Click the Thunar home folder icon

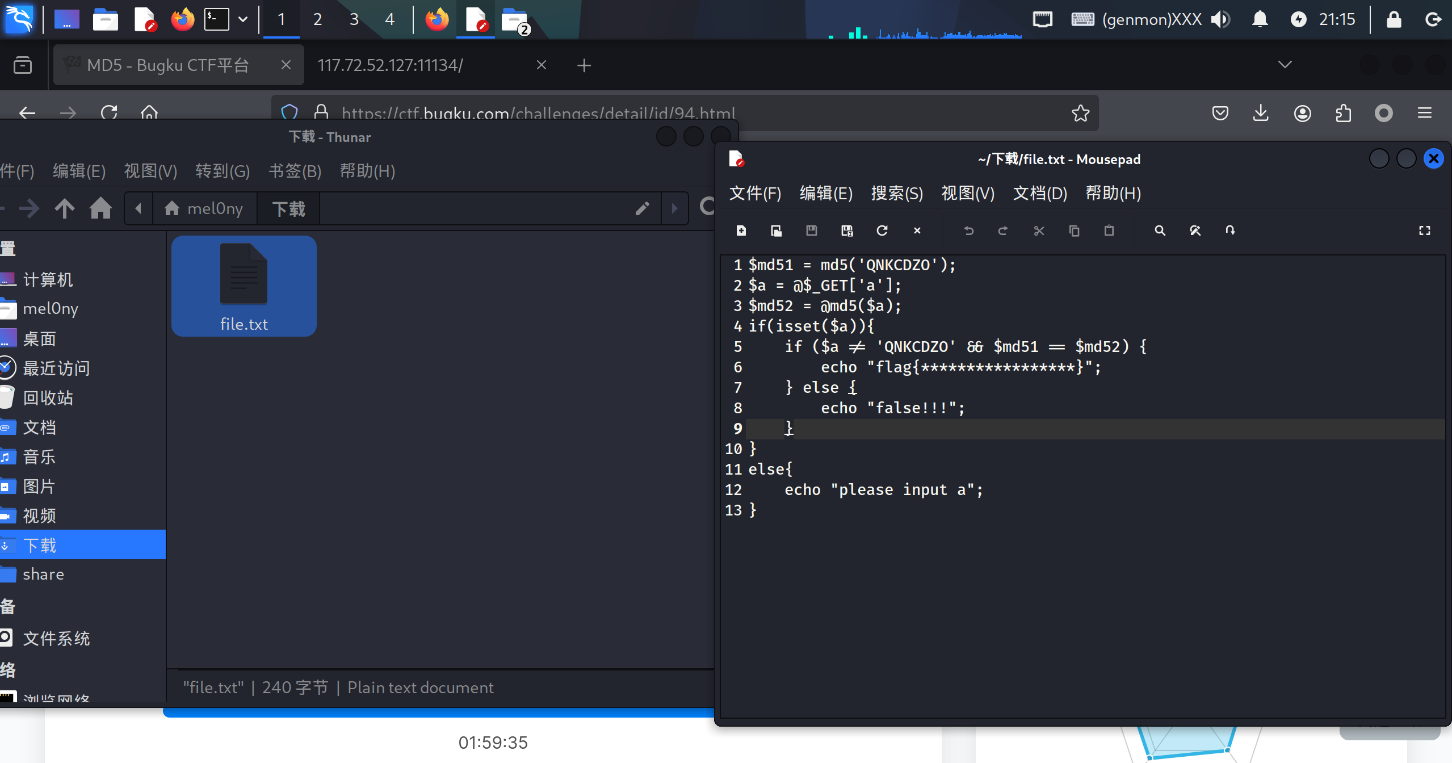click(x=100, y=208)
